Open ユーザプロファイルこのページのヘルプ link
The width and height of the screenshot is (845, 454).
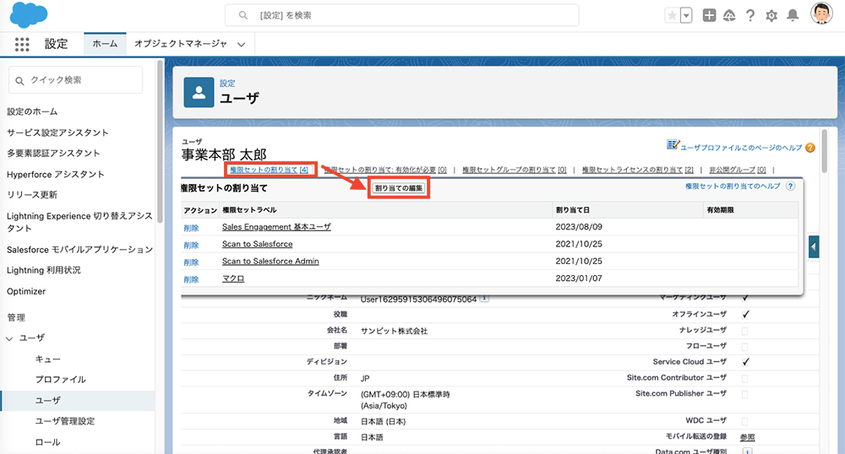[x=741, y=148]
